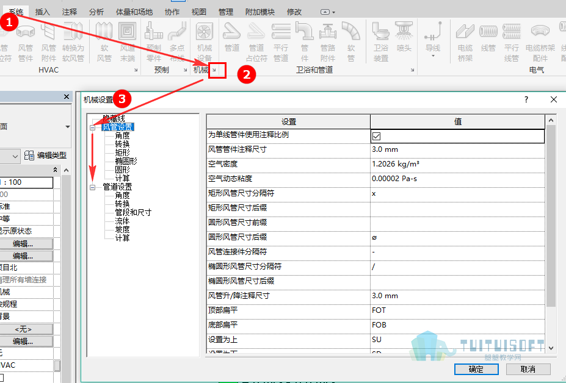Switch to the 视图 ribbon tab
Screen dimensions: 566x383
[199, 12]
